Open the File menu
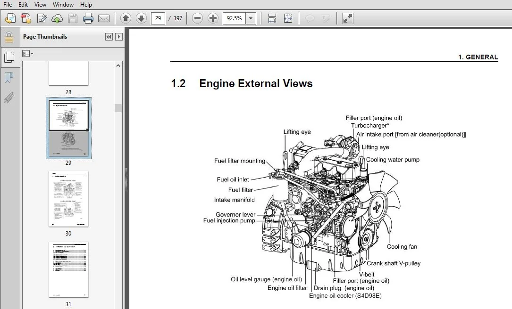Viewport: 512px width, 309px height. pyautogui.click(x=7, y=5)
